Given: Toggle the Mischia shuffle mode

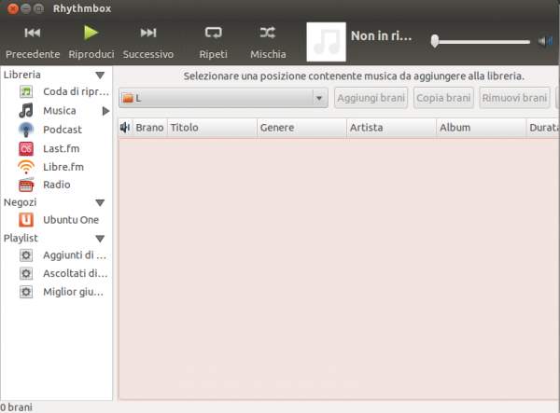Looking at the screenshot, I should pyautogui.click(x=268, y=33).
